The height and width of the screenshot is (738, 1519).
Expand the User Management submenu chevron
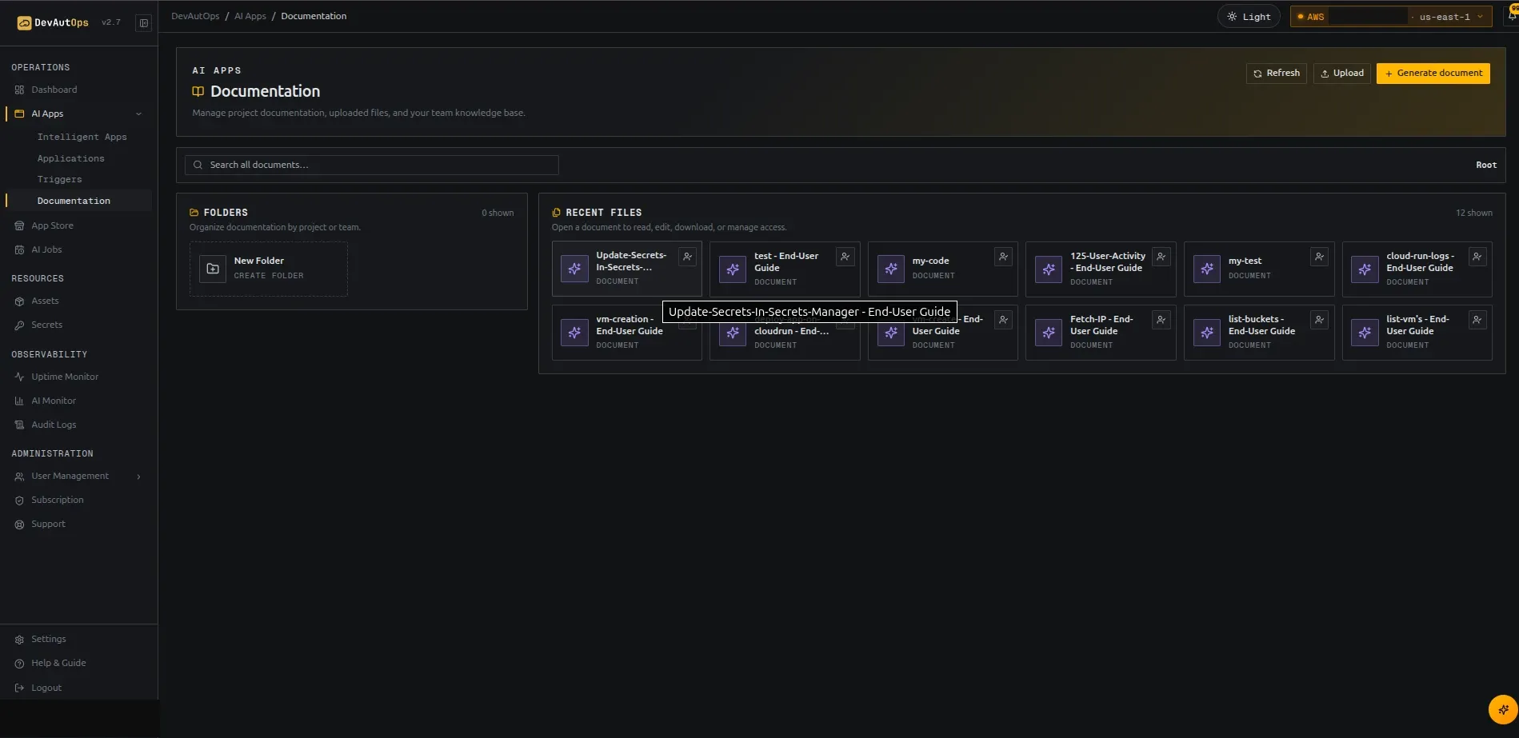pos(139,477)
